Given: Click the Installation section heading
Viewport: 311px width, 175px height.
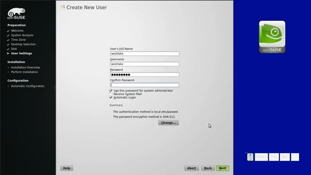Looking at the screenshot, I should pyautogui.click(x=16, y=62).
